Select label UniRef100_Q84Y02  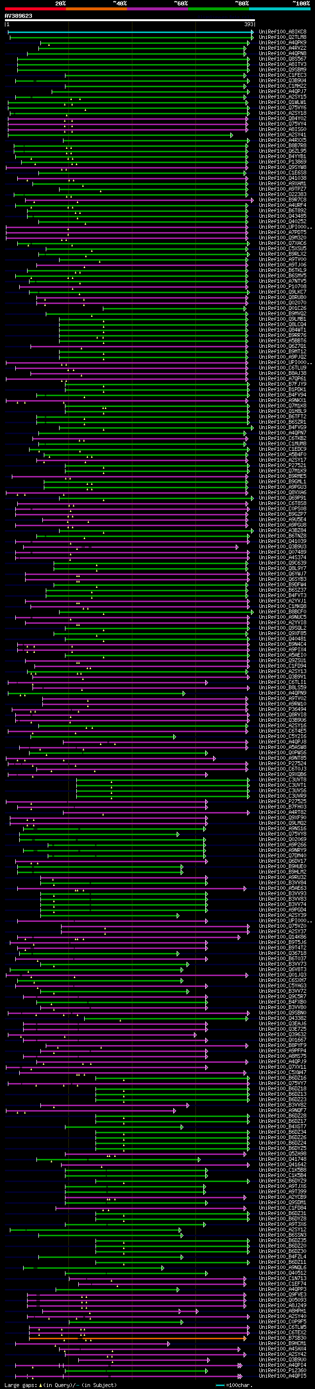point(283,119)
